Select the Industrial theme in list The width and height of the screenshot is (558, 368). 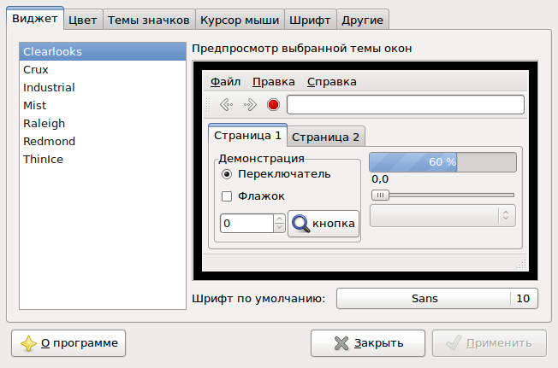pos(50,87)
